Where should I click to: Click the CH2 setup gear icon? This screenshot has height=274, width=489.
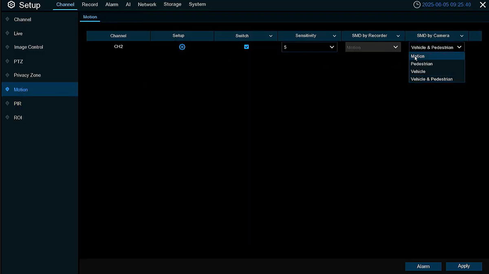[182, 47]
